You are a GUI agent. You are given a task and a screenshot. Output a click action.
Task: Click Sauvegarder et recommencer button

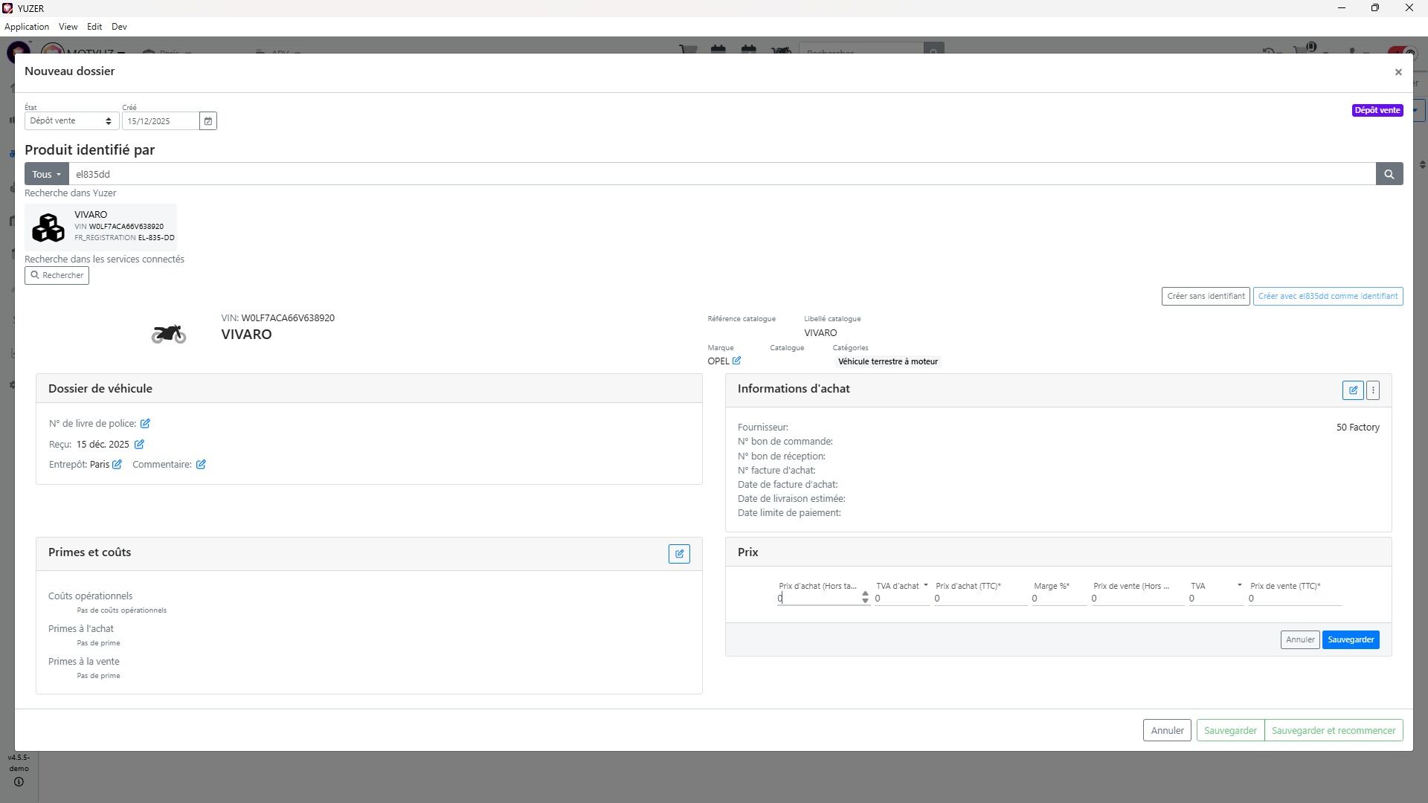pyautogui.click(x=1333, y=731)
